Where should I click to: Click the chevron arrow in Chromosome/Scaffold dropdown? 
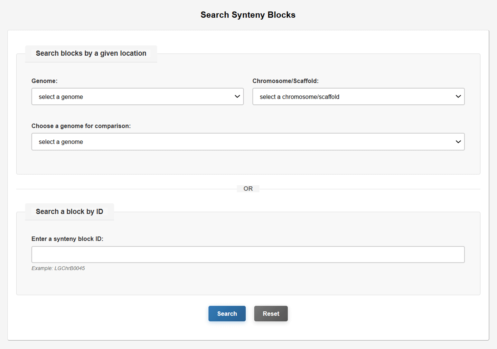pyautogui.click(x=458, y=97)
